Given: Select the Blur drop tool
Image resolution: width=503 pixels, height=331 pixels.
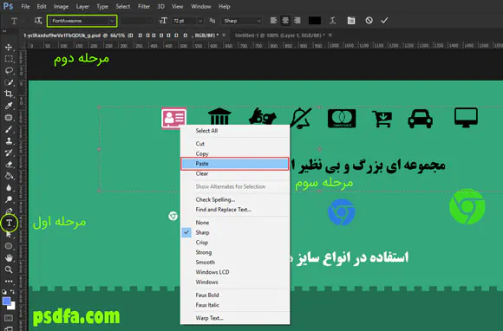Looking at the screenshot, I should [9, 188].
